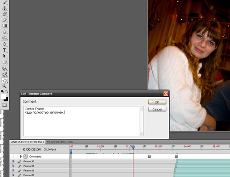Select the Brush tool

5,2
